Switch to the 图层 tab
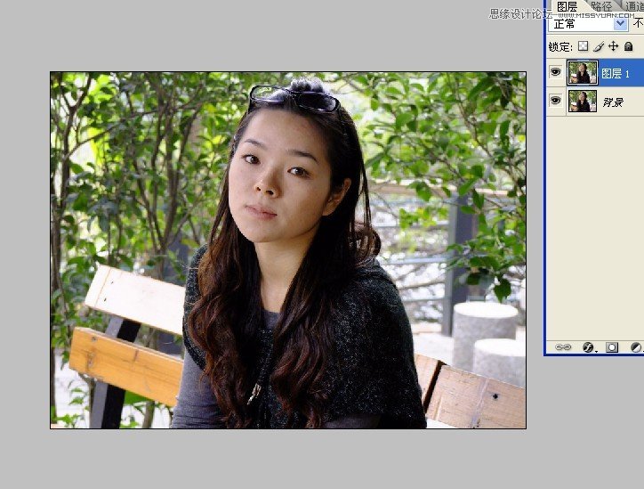 pyautogui.click(x=567, y=6)
